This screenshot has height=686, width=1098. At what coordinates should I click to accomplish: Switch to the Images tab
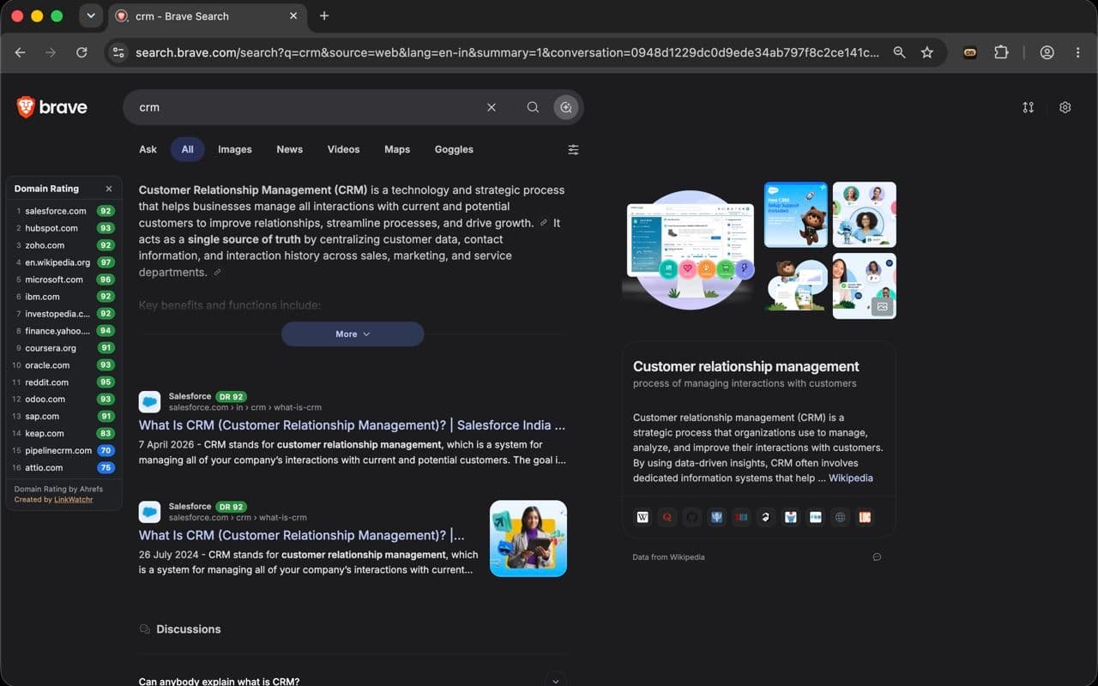[x=235, y=149]
